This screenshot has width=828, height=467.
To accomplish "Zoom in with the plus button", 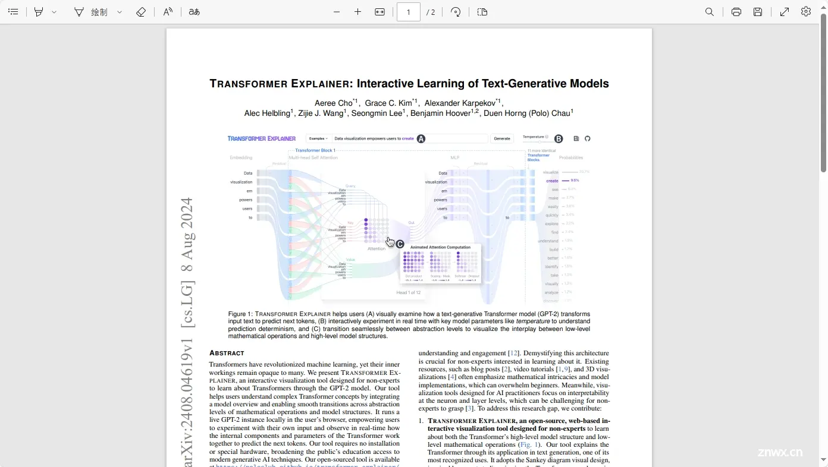I will coord(357,12).
